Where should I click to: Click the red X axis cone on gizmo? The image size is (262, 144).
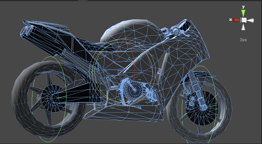tap(236, 20)
